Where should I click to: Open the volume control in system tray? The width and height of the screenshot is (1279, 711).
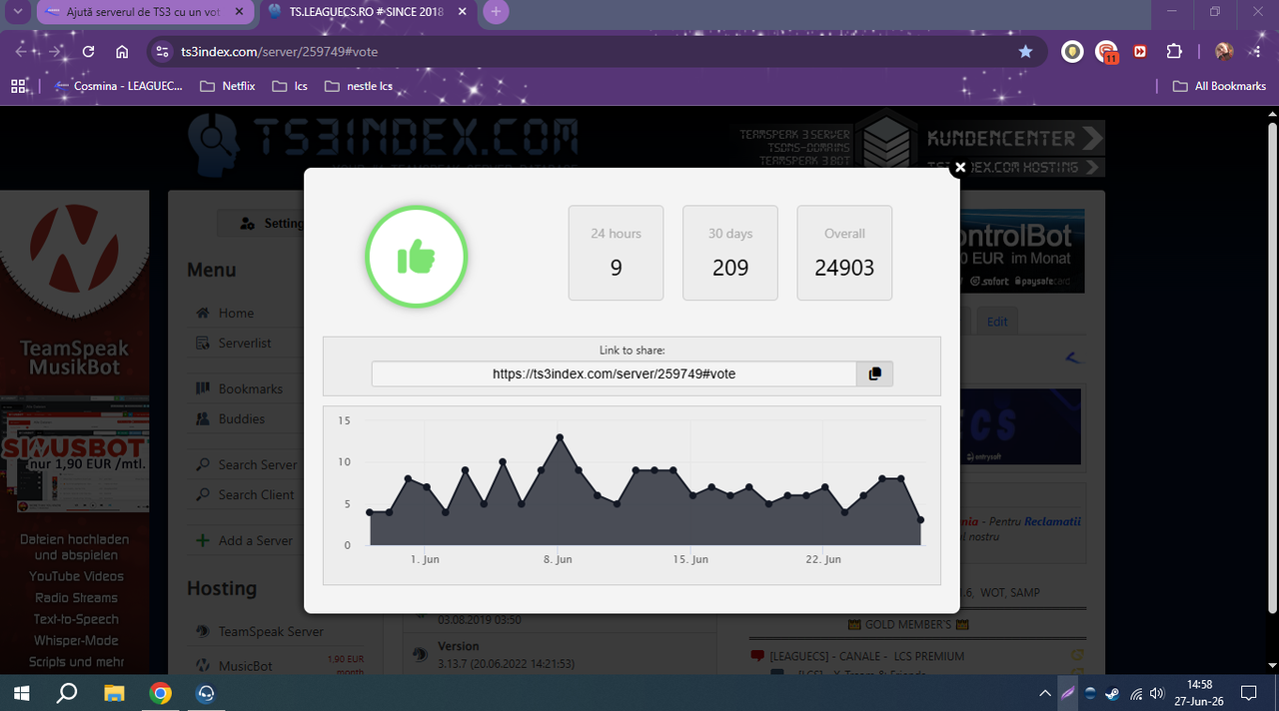coord(1157,693)
